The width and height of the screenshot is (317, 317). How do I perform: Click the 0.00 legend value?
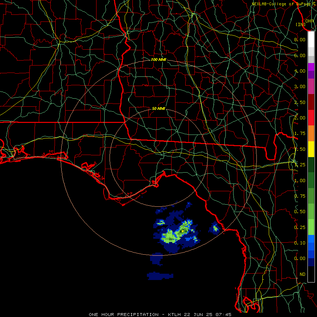click(x=300, y=259)
